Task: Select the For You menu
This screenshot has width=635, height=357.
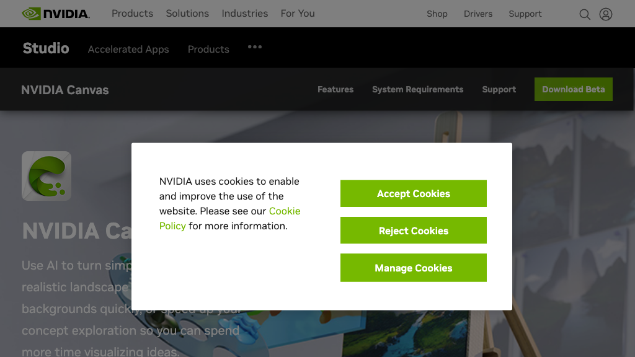Action: tap(298, 14)
